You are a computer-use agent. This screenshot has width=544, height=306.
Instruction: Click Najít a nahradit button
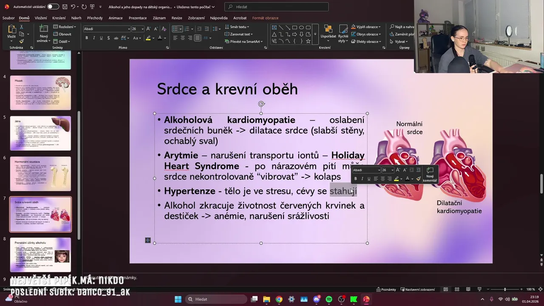[x=402, y=27]
